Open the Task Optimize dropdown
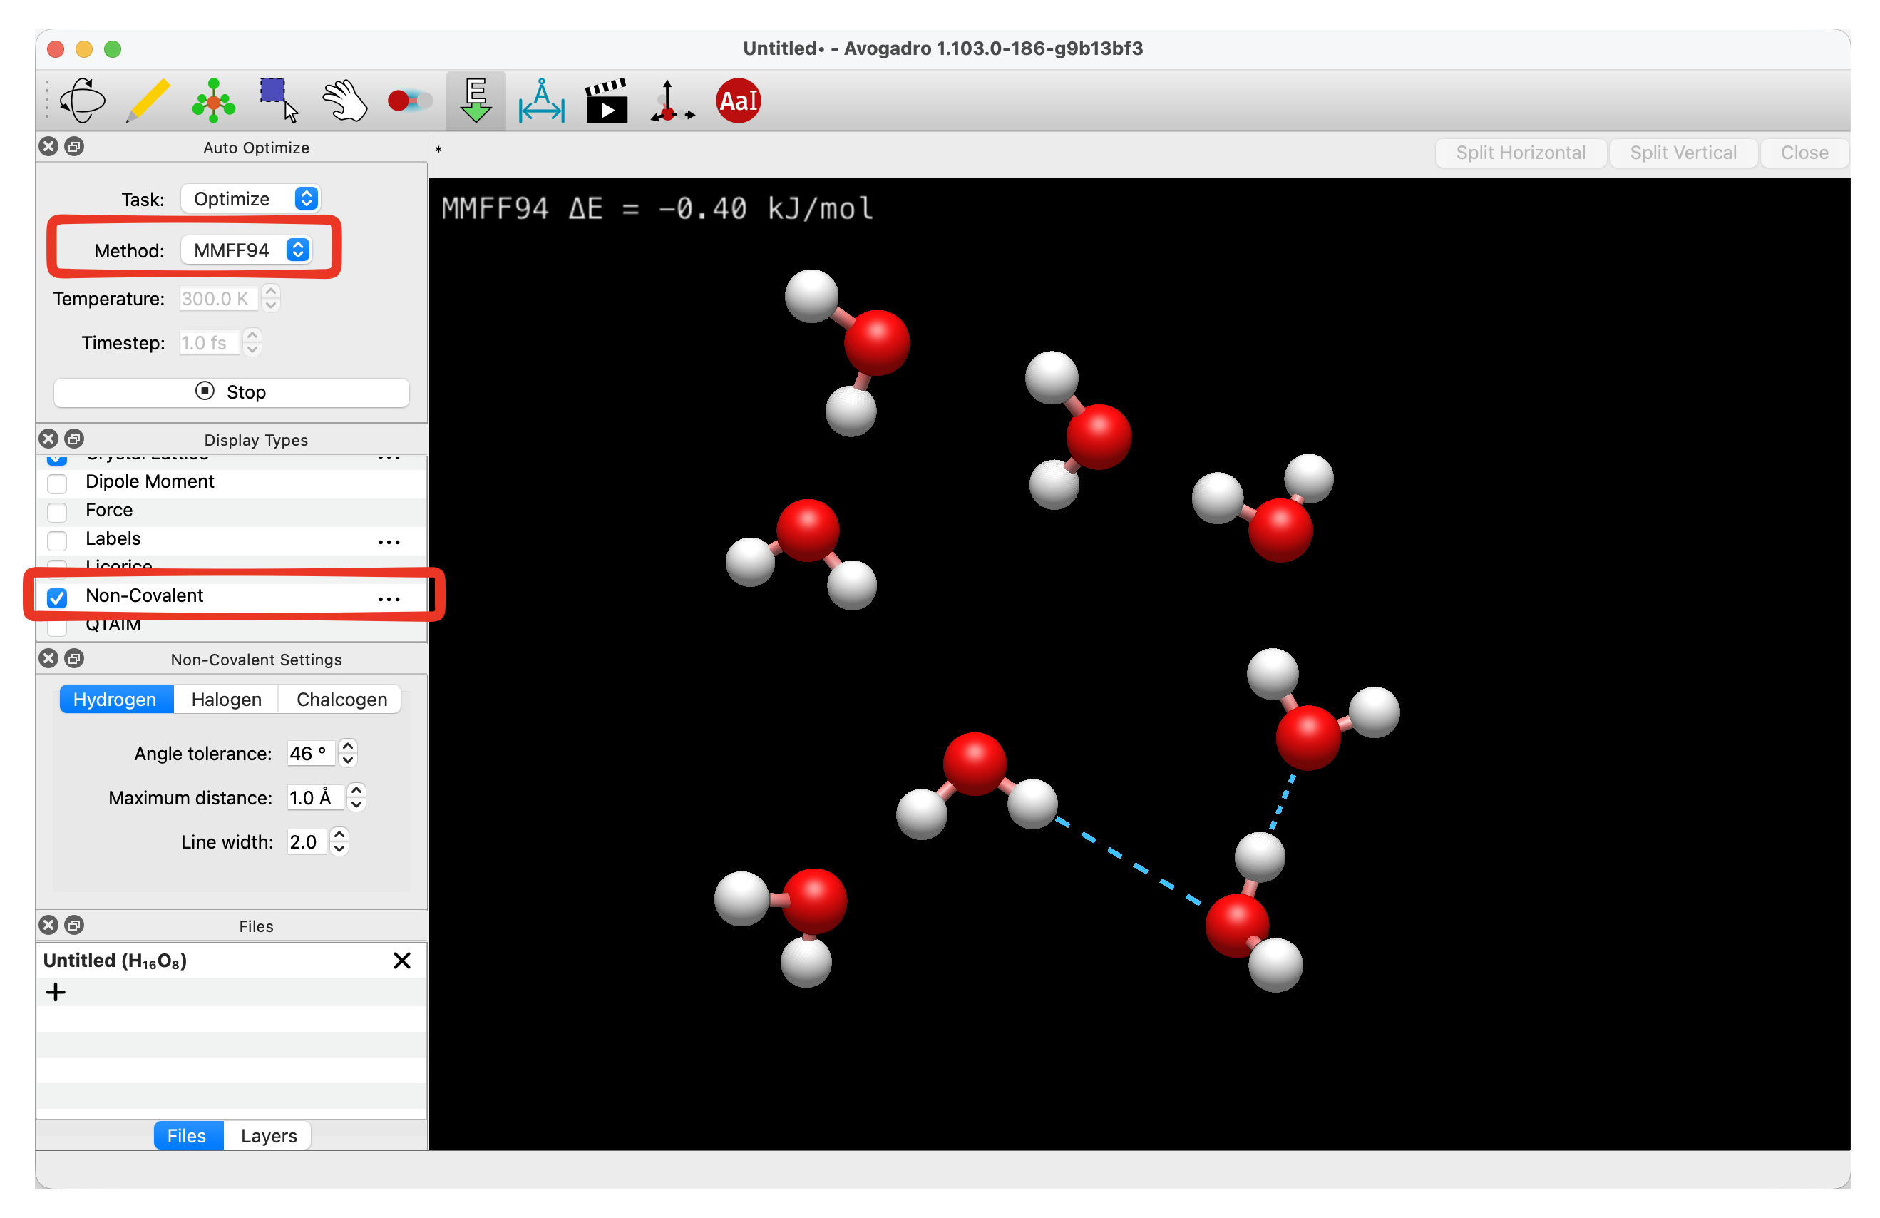The height and width of the screenshot is (1218, 1880). point(250,199)
